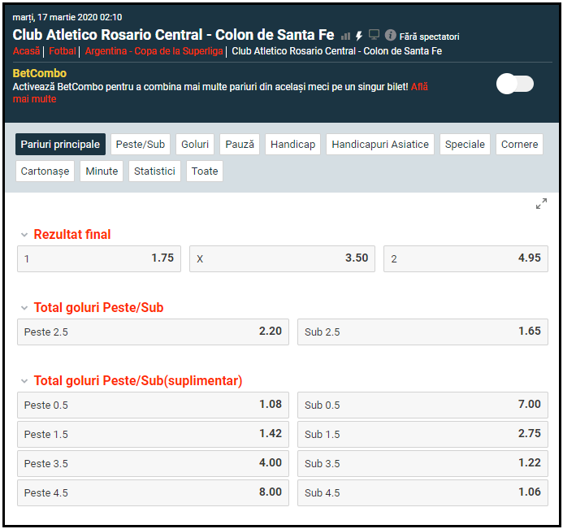
Task: Select the Cornere tab
Action: click(x=519, y=145)
